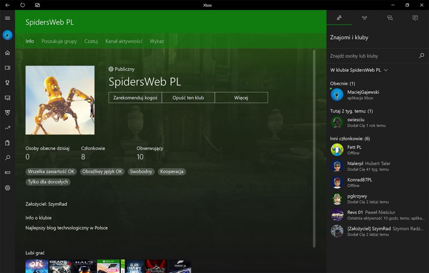Open the Kanał aktywności tab

pyautogui.click(x=124, y=41)
